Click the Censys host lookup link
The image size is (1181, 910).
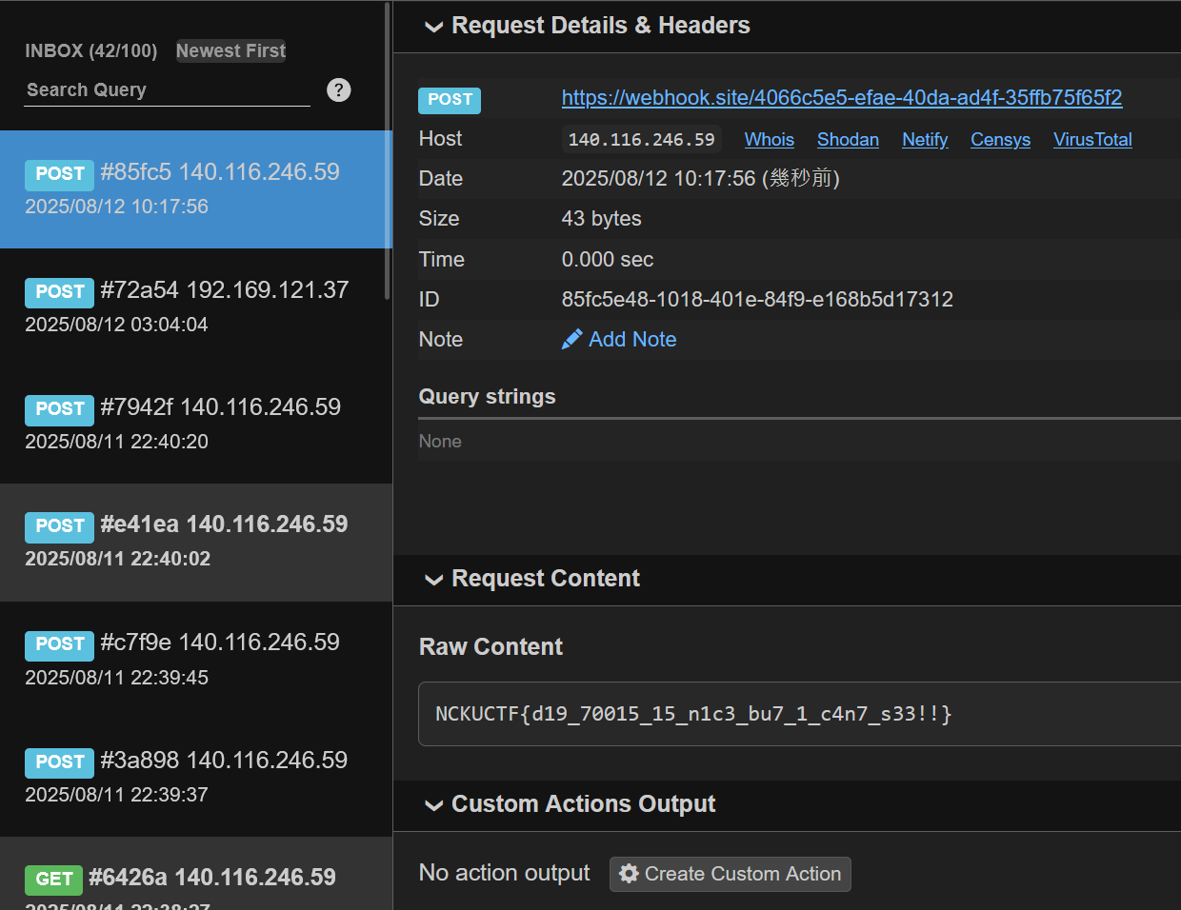1000,140
